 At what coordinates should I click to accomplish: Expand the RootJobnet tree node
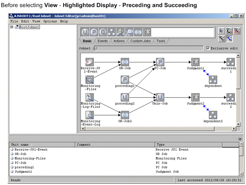click(x=12, y=27)
